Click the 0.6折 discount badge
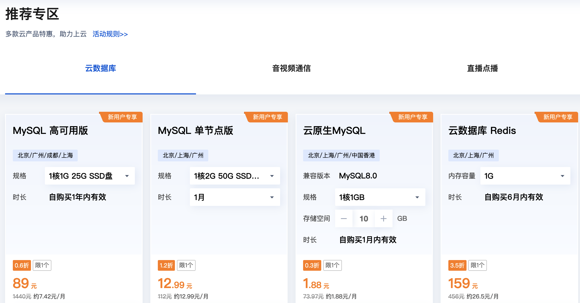580x303 pixels. [22, 265]
